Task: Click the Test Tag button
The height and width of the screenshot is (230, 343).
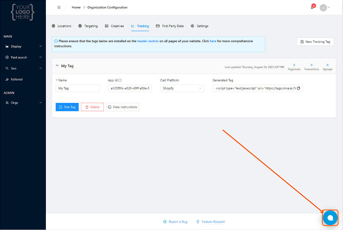Action: point(67,107)
